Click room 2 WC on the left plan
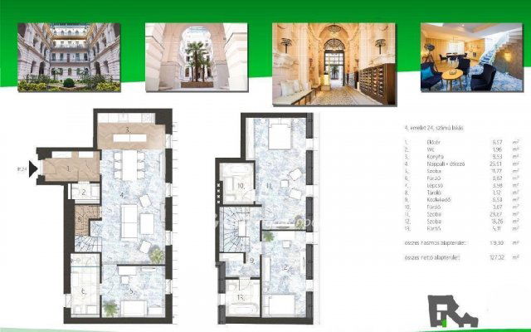The image size is (531, 332). (82, 193)
